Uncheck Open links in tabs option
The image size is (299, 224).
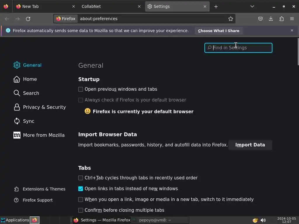pos(81,189)
